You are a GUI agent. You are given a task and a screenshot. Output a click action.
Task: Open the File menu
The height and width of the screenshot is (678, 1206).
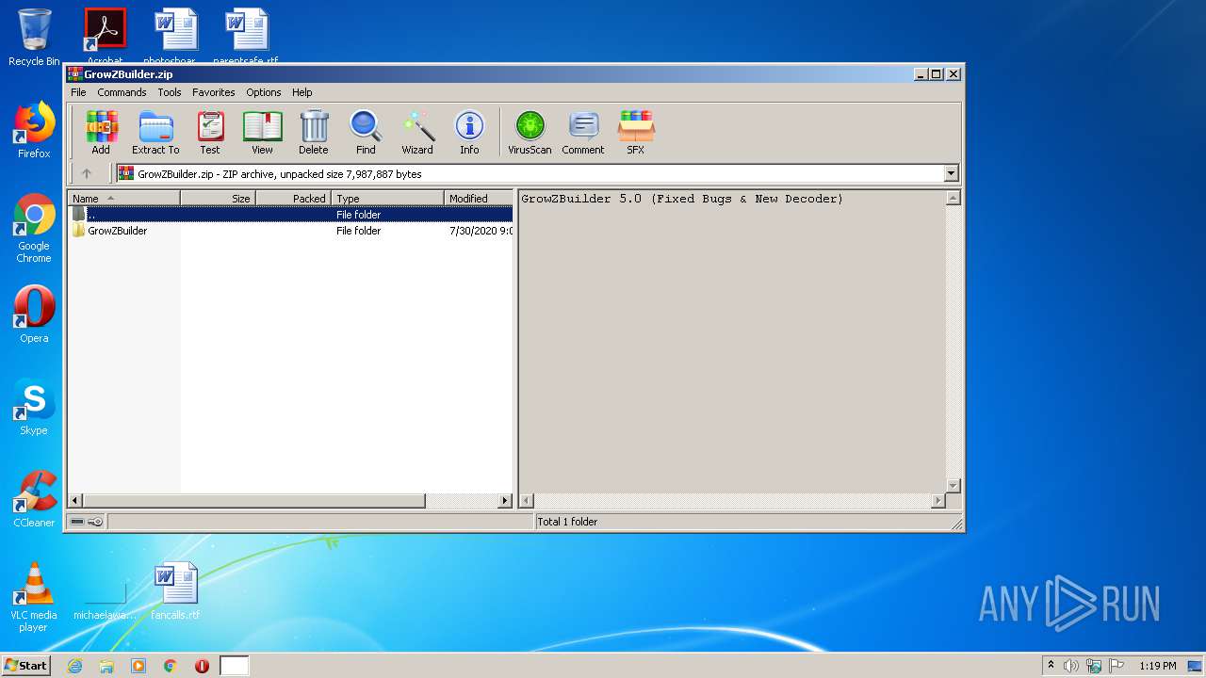click(x=78, y=92)
